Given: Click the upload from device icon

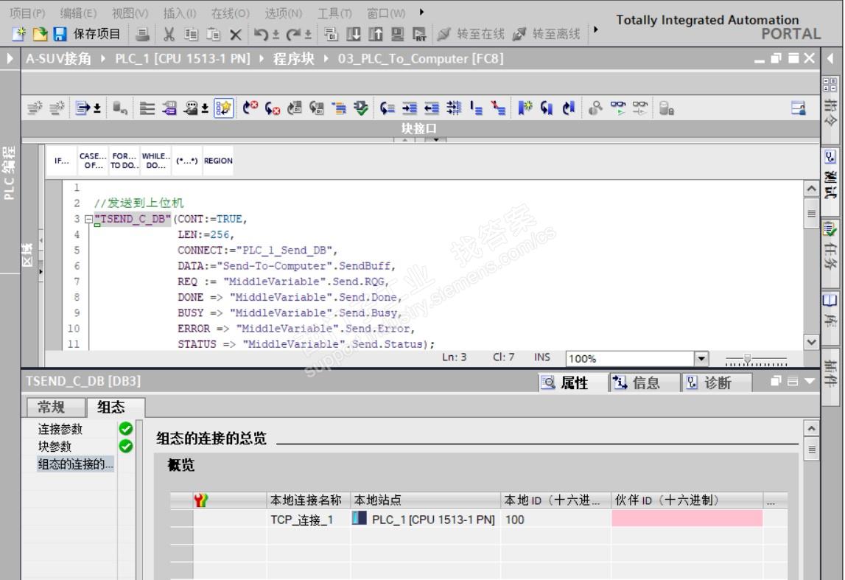Looking at the screenshot, I should click(376, 35).
